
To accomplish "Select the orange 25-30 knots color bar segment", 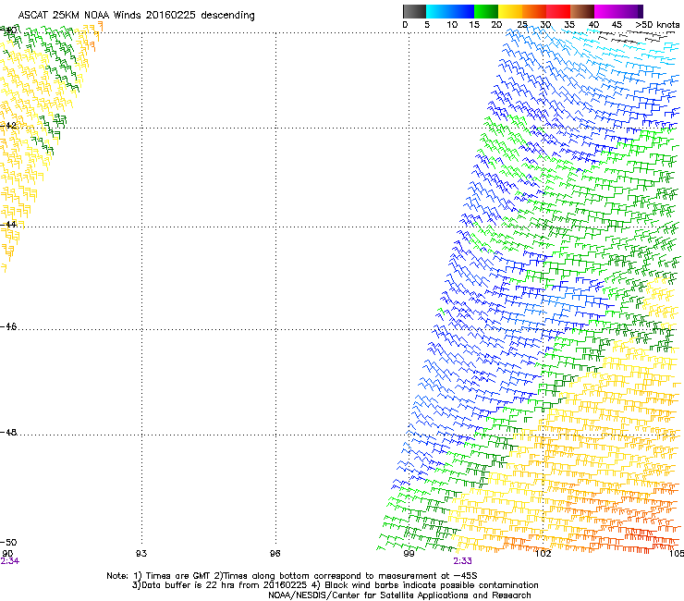I will [534, 11].
